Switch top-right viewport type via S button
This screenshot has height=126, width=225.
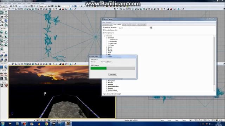(x=121, y=9)
